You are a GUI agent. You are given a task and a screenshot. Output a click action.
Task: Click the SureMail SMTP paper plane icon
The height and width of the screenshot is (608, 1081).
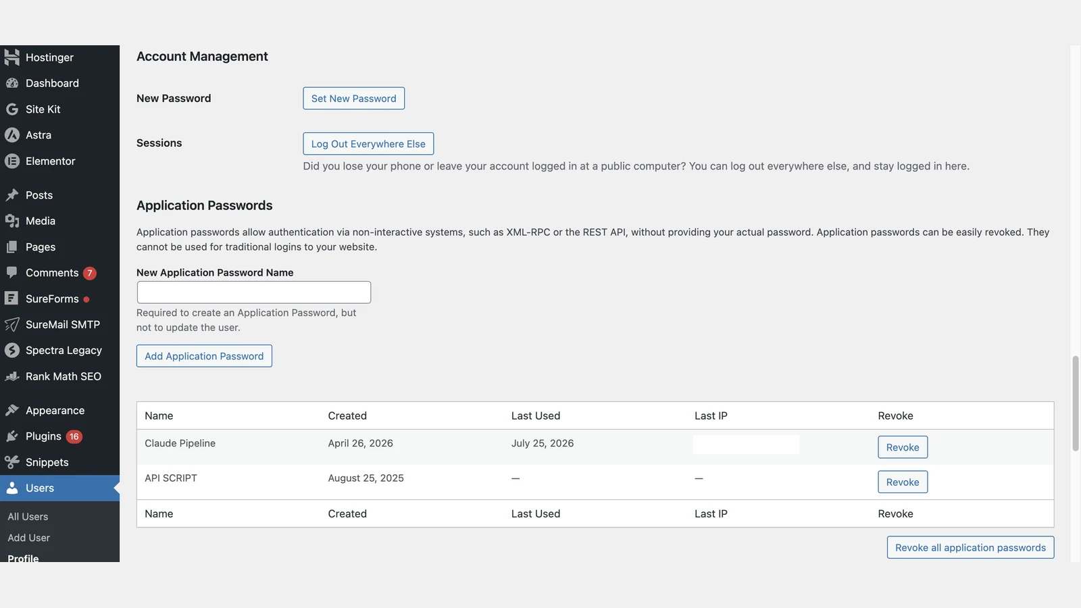pos(11,324)
